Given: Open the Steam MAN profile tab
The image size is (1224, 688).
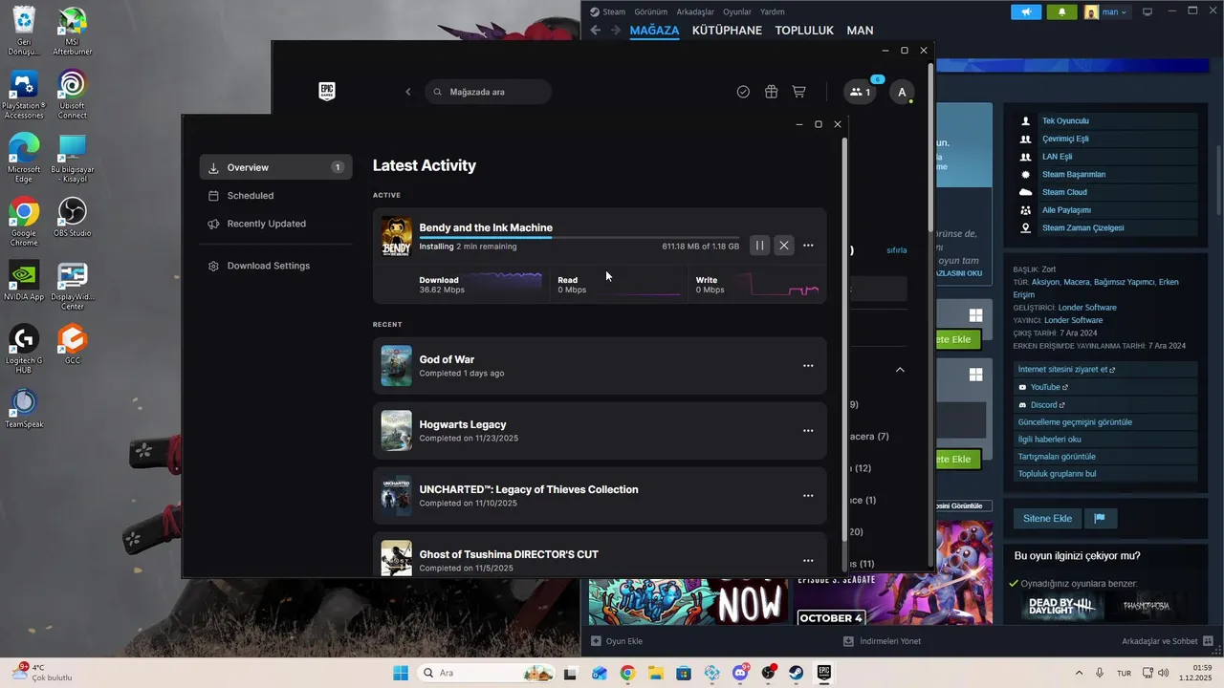Looking at the screenshot, I should pos(860,31).
